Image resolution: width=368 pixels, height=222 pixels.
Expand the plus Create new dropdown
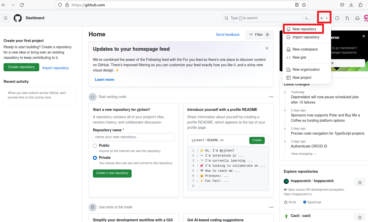324,18
